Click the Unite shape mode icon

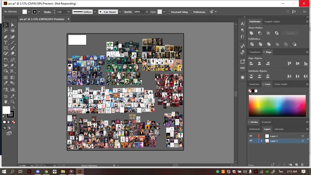[x=251, y=33]
